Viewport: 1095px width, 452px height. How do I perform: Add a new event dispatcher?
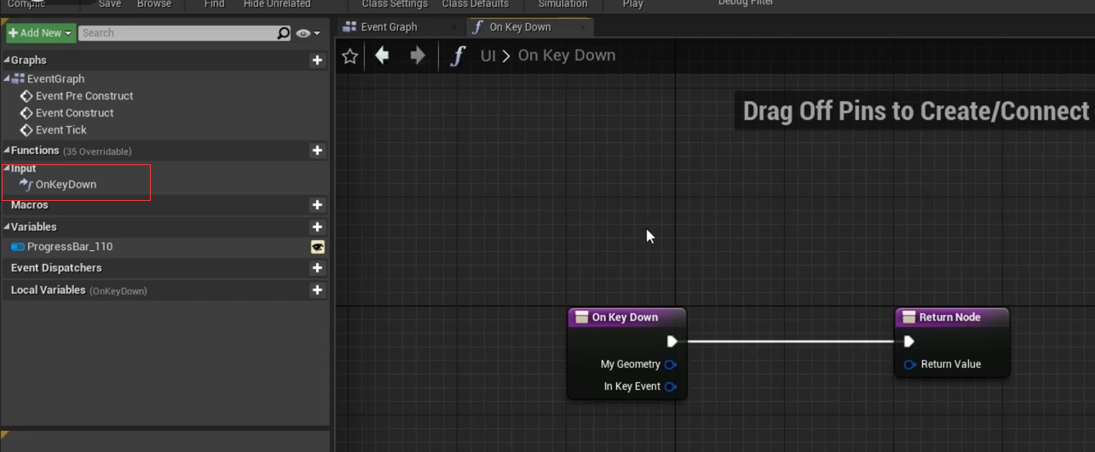(317, 268)
